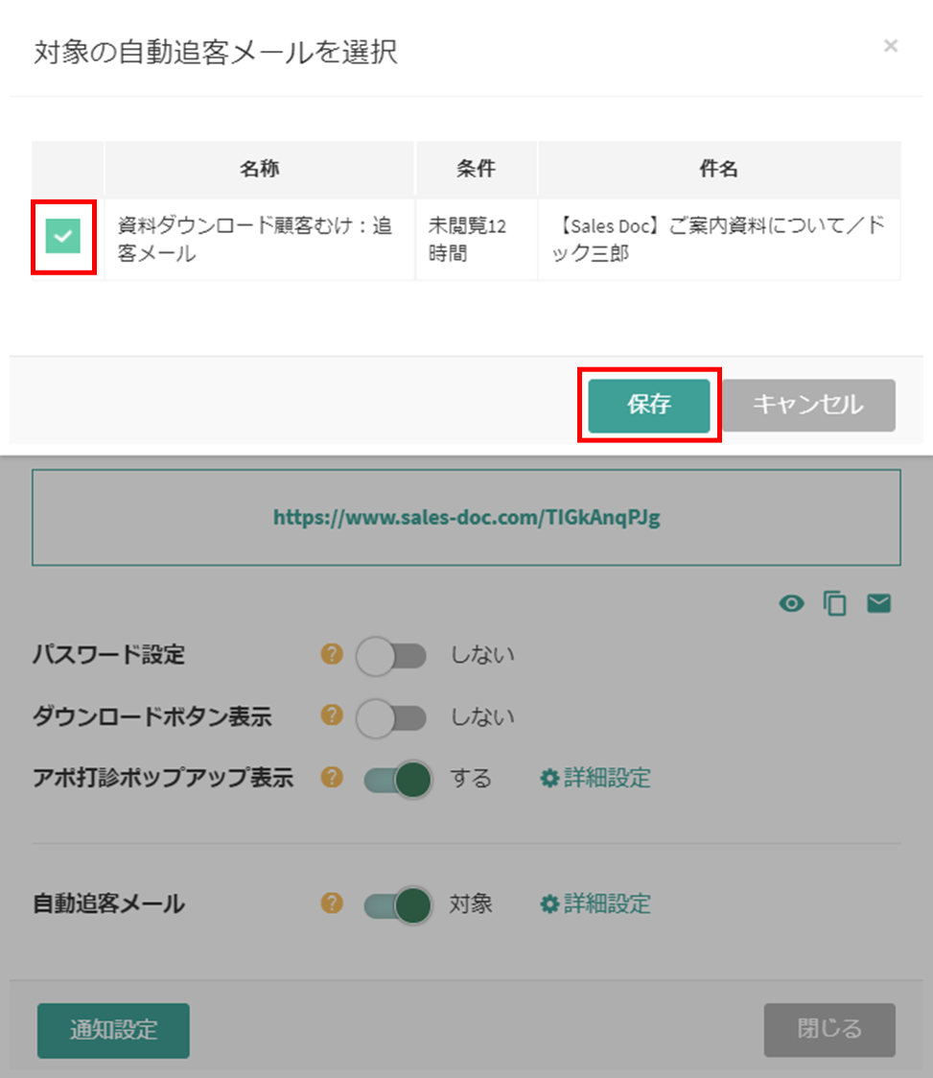This screenshot has height=1078, width=933.
Task: Turn off the 自動追客メール switch
Action: (396, 904)
